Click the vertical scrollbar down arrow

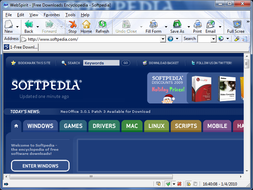(x=247, y=171)
